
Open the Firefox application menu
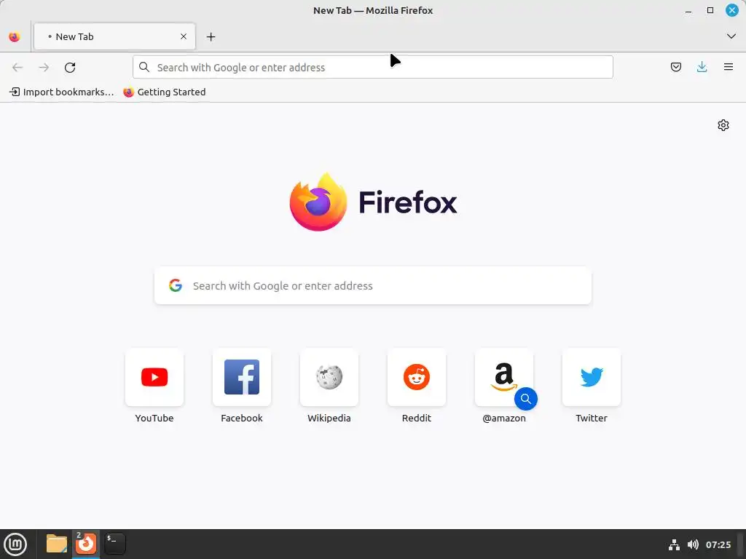(x=729, y=67)
